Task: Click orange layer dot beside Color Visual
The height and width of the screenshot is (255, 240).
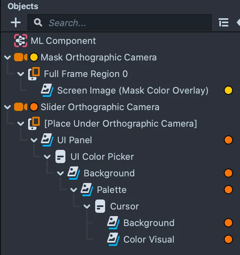Action: coord(228,239)
